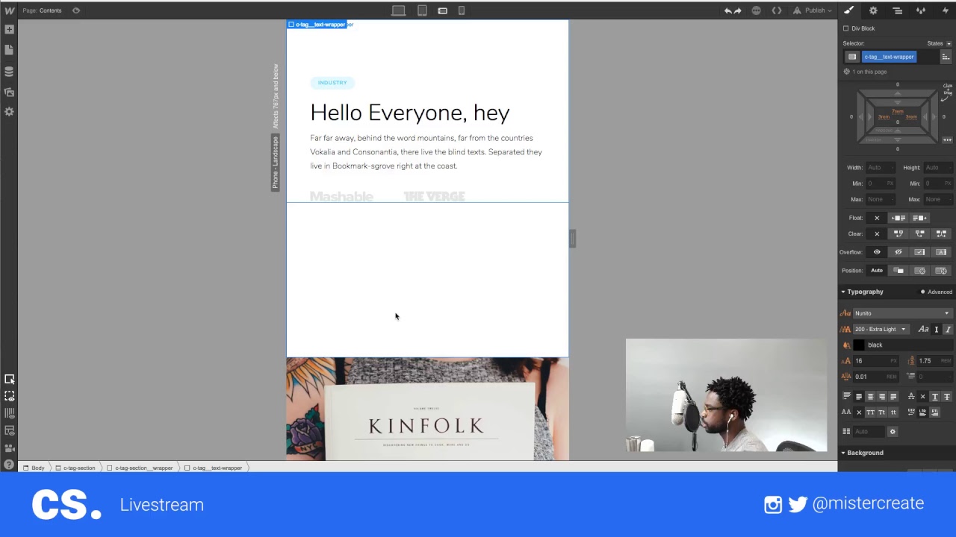The height and width of the screenshot is (537, 956).
Task: Toggle page preview eye icon
Action: coord(76,10)
